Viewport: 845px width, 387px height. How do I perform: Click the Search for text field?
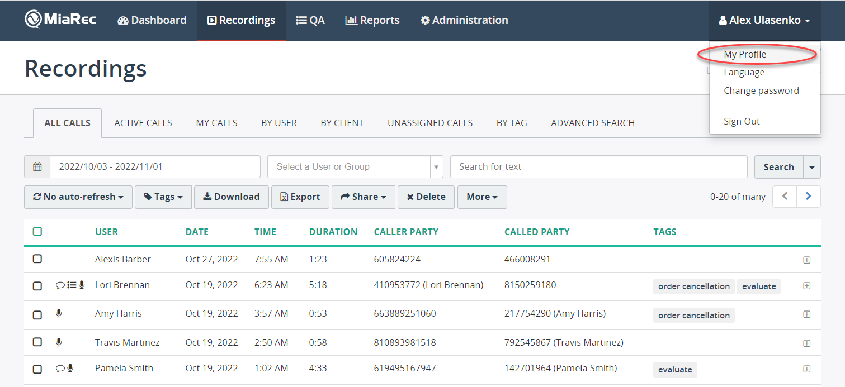(598, 166)
